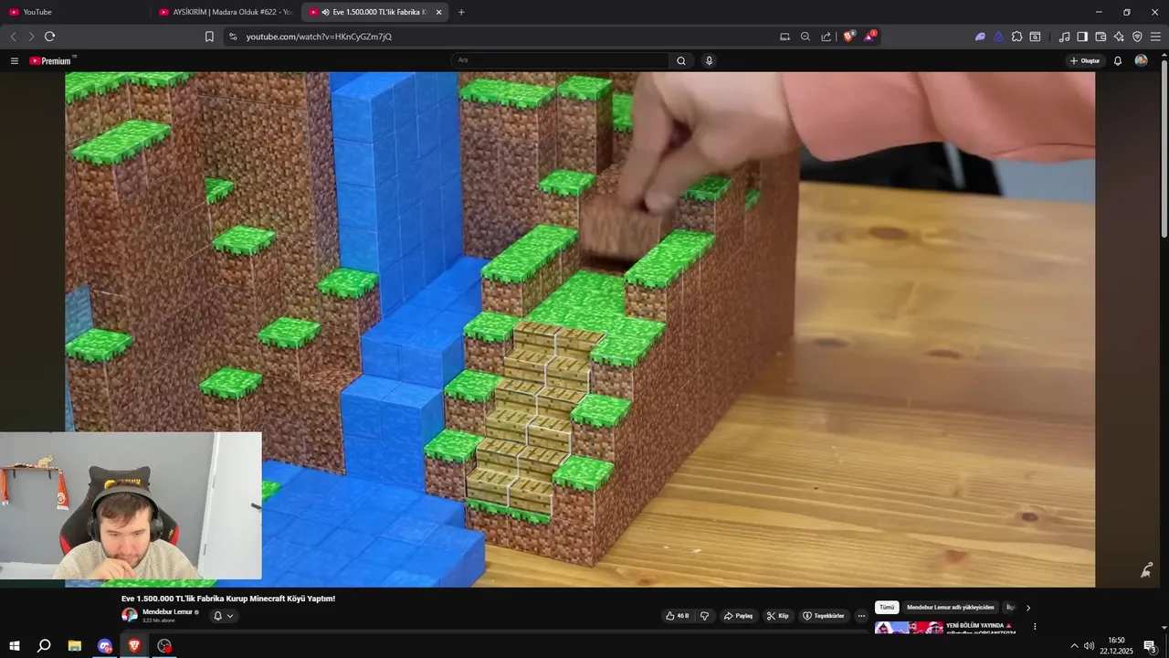The image size is (1169, 658).
Task: Open the Mendebur Lemur channel name
Action: pos(167,611)
